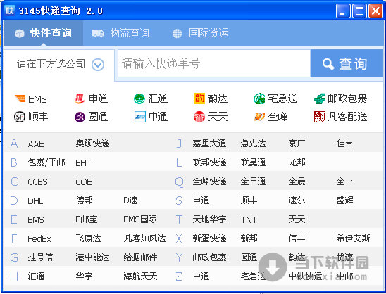The width and height of the screenshot is (386, 294).
Task: Select 申通 in the S row
Action: click(x=201, y=200)
